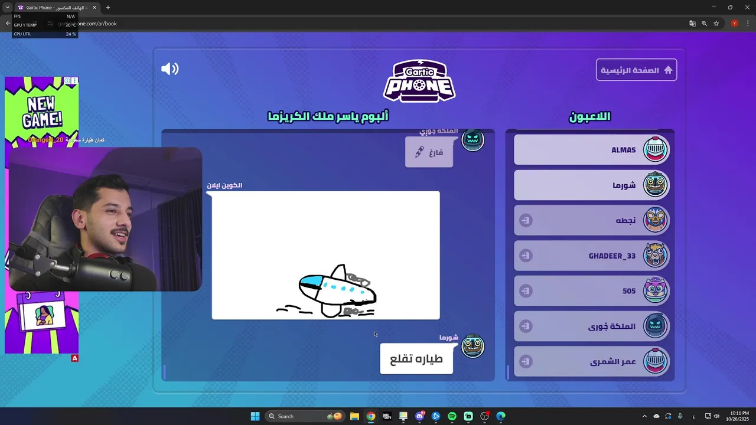Viewport: 756px width, 425px height.
Task: Mute the game sound speaker icon
Action: pos(170,69)
